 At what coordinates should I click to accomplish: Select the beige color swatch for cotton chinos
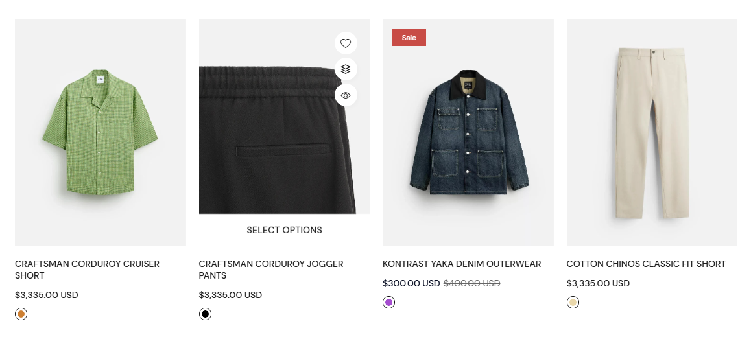click(573, 303)
